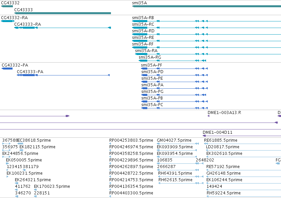
Task: Select EST EK093909.5prime
Action: (x=175, y=147)
